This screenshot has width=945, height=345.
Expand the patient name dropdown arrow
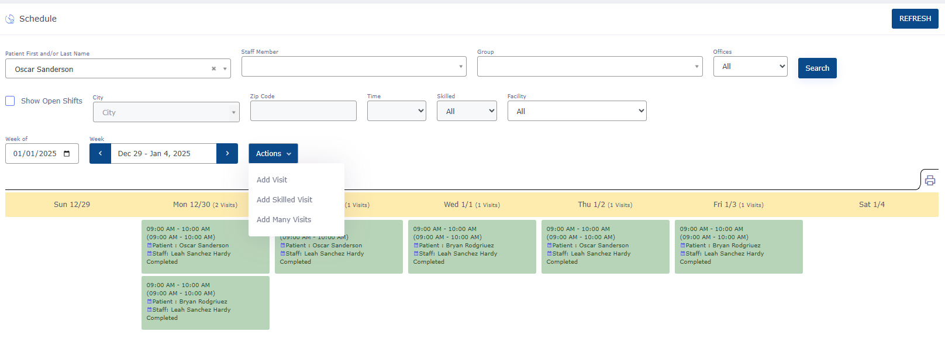[x=225, y=68]
